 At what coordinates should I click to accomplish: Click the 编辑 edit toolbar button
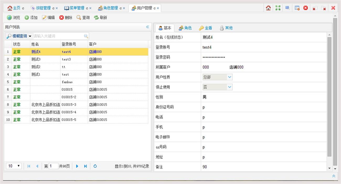coord(49,18)
